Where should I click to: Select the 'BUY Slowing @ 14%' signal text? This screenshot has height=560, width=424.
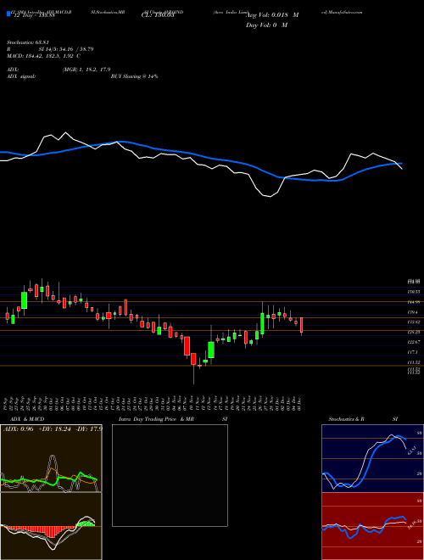(x=135, y=76)
